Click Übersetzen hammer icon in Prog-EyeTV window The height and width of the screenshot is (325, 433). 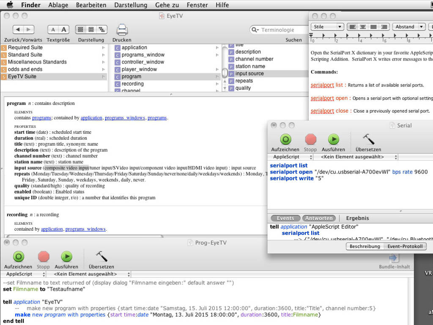[x=101, y=256]
